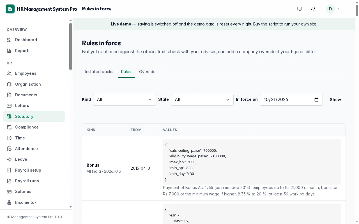Open the calendar picker in date field
The image size is (359, 224).
click(x=316, y=100)
